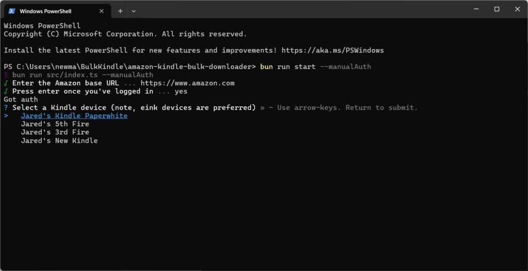The image size is (528, 271).
Task: Click the checkmark next to Press enter prompt
Action: click(6, 91)
